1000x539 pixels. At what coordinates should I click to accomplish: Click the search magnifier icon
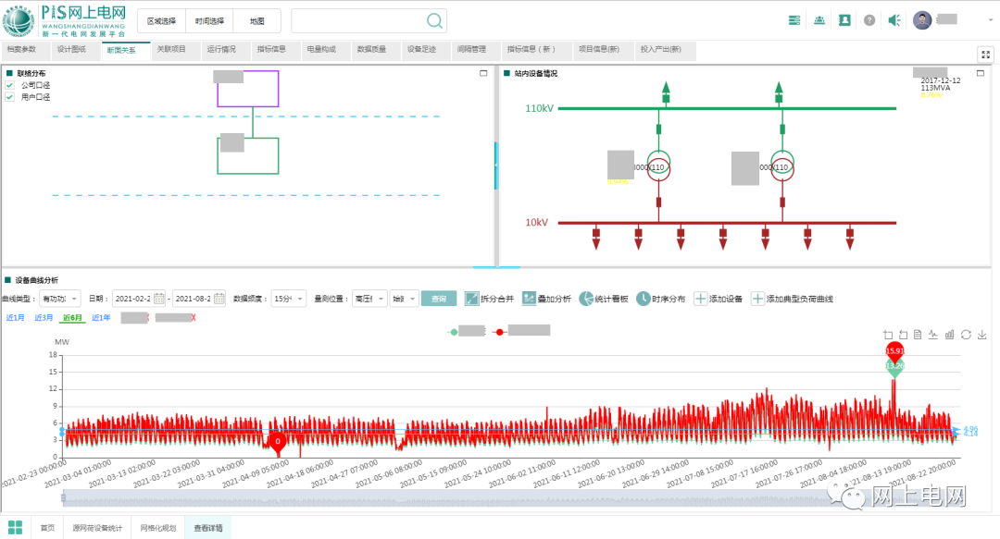click(434, 21)
